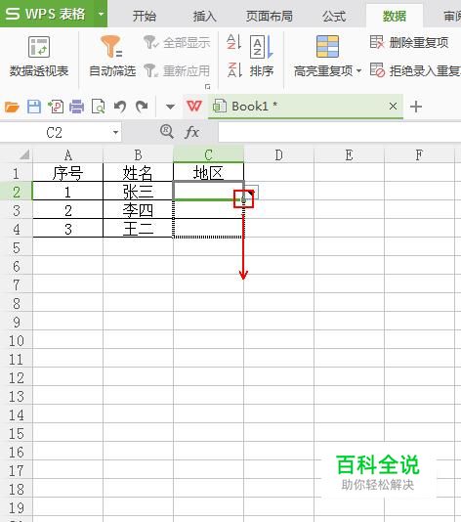Open the 数据透视表 pivot table tool
Screen dimensions: 461x522
[x=39, y=57]
